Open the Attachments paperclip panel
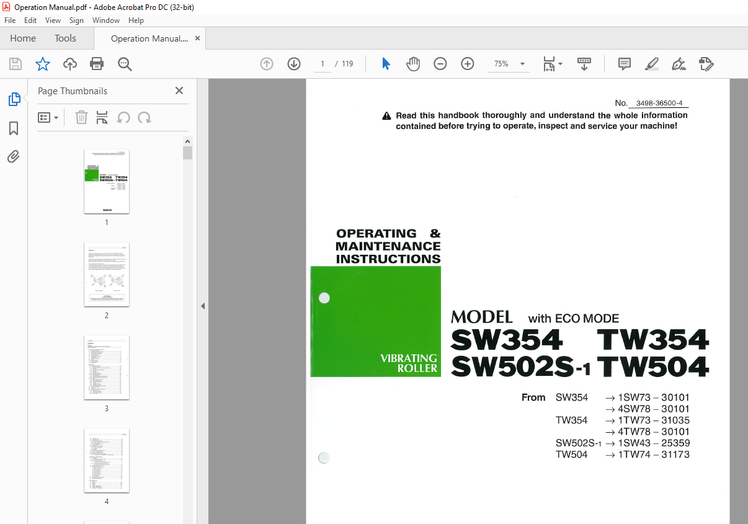This screenshot has height=524, width=748. (14, 156)
